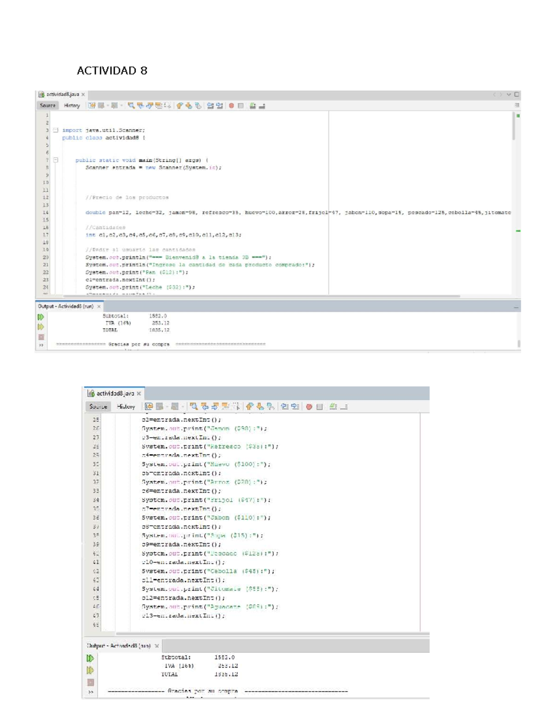This screenshot has height=718, width=555.
Task: Click Previous Bookmark icon in lower editor
Action: 250,406
